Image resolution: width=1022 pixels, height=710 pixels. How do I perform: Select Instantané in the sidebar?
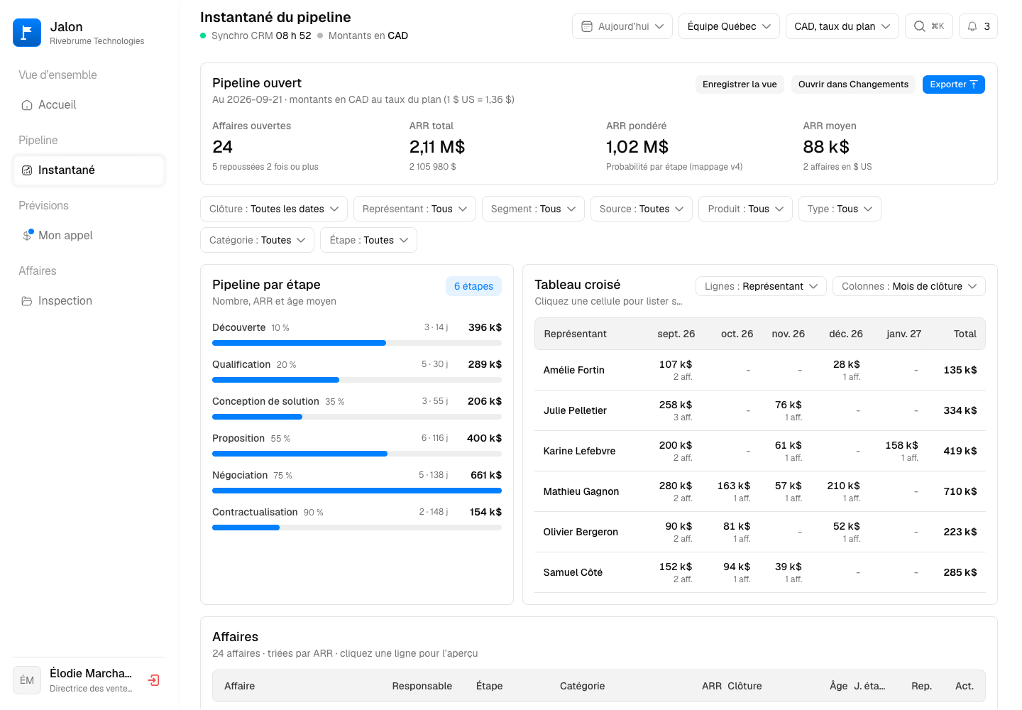click(x=89, y=170)
